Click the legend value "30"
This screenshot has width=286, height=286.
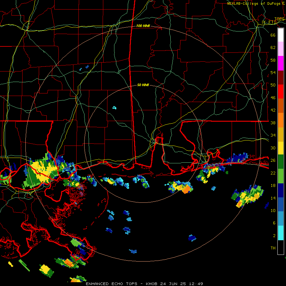[x=273, y=148]
